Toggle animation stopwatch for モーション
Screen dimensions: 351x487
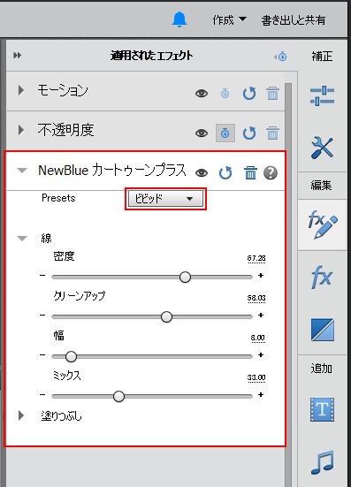coord(225,93)
